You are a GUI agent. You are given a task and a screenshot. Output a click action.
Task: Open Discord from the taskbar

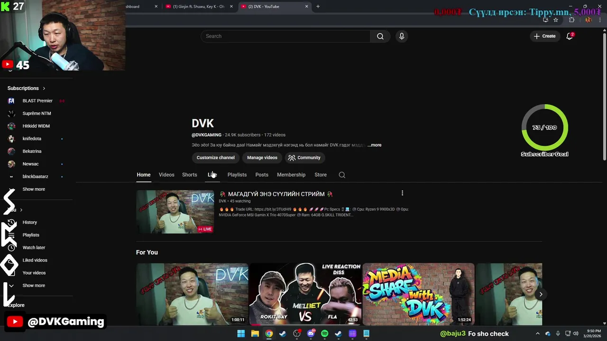point(311,333)
